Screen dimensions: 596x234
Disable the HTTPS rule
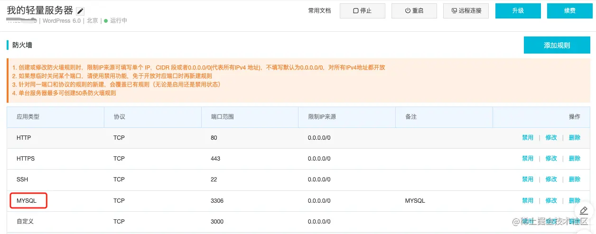(x=528, y=159)
